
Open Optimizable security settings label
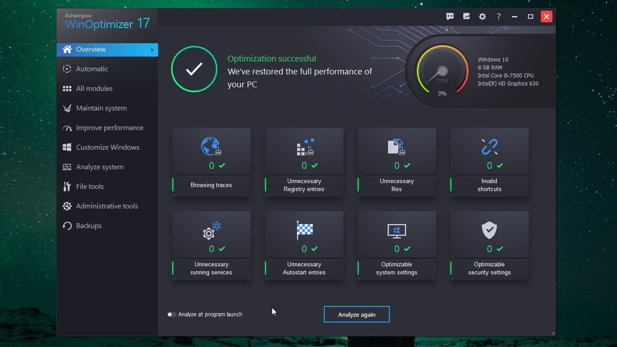coord(489,269)
